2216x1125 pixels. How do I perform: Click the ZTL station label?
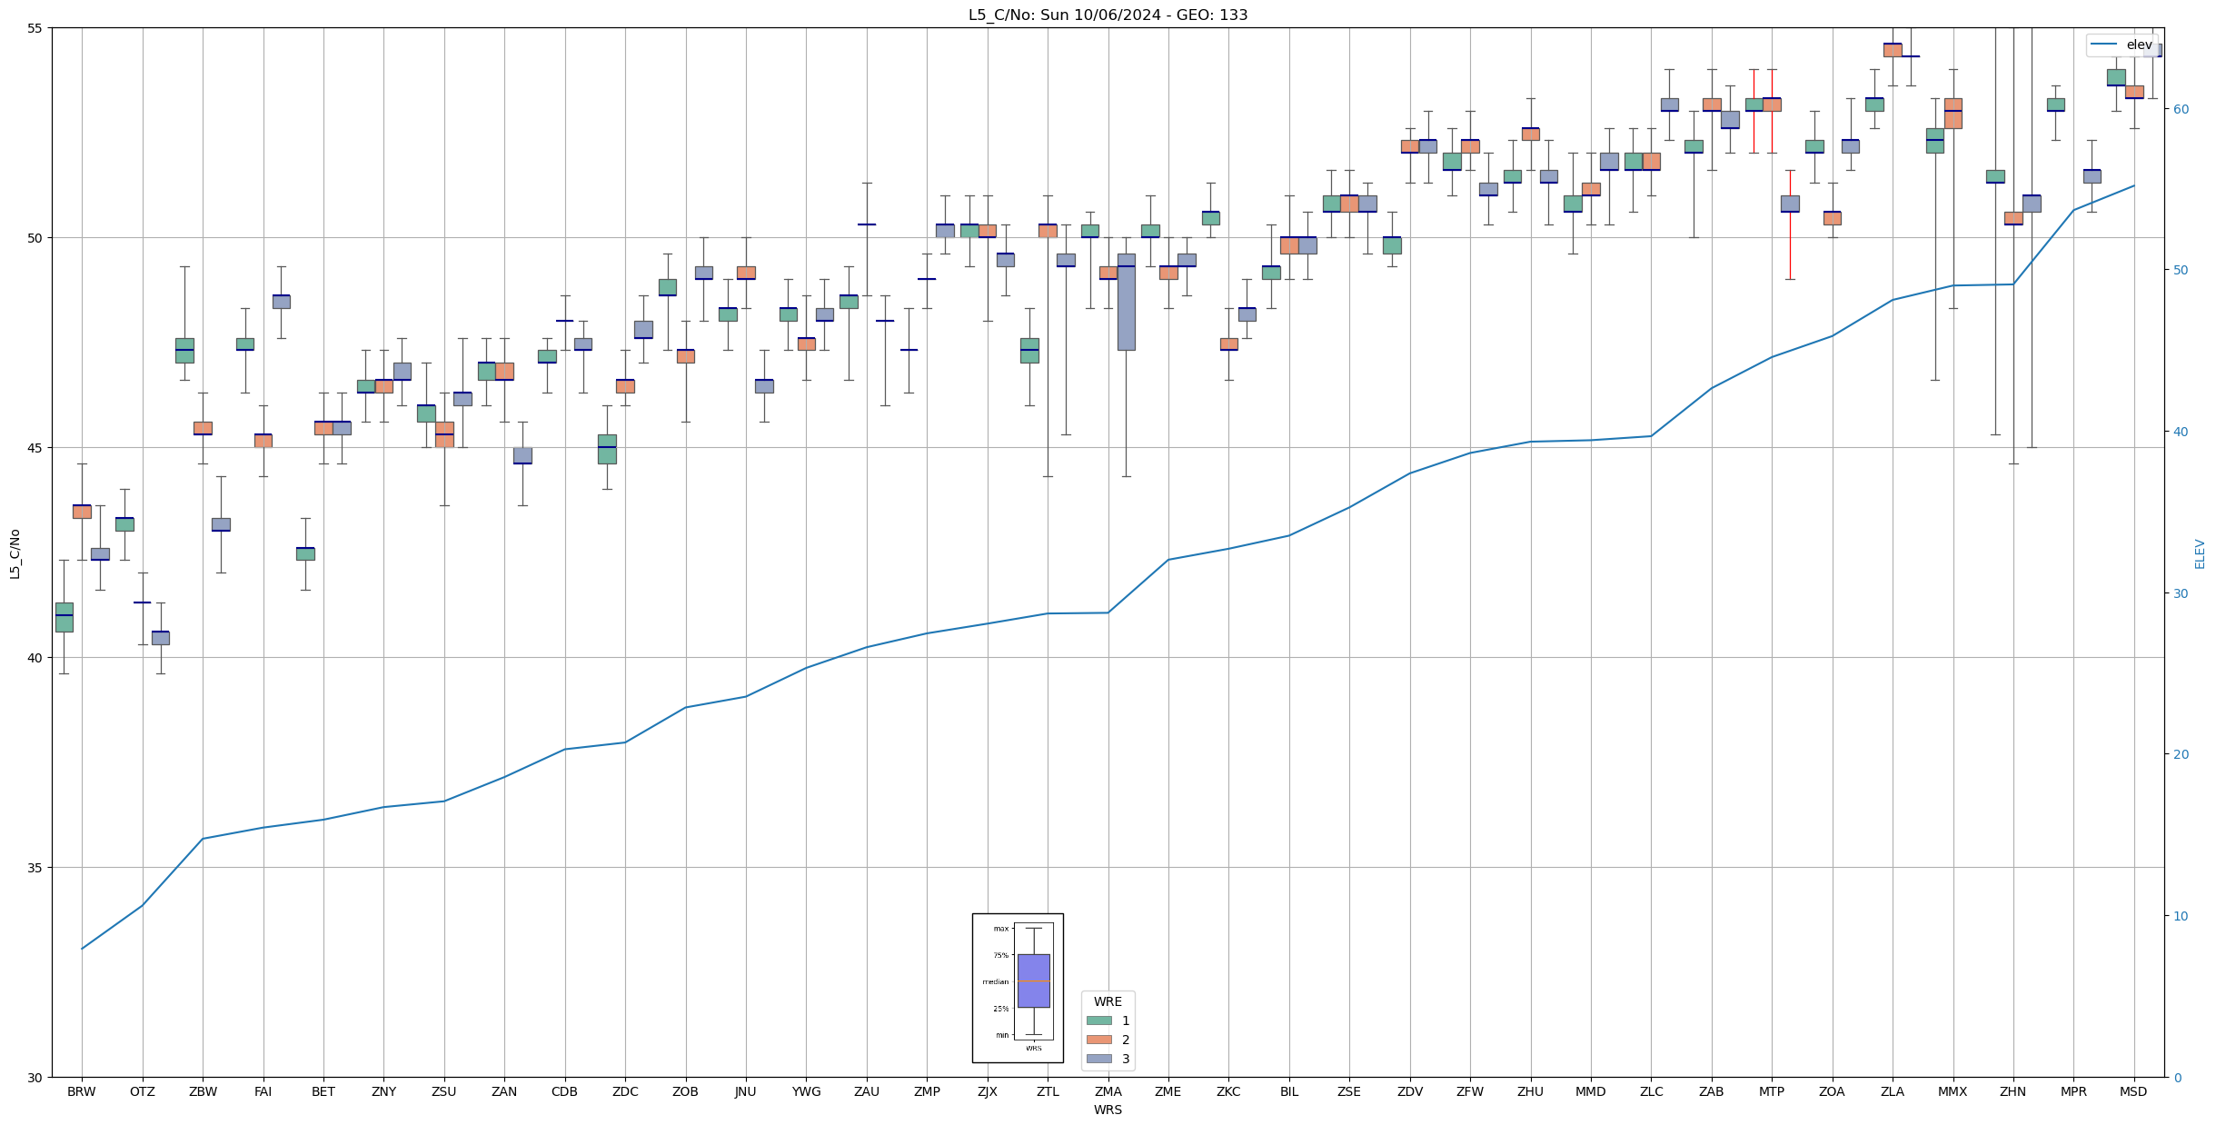1048,1091
